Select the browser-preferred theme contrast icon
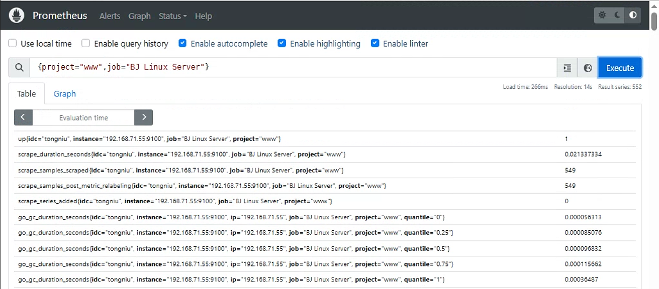 [633, 15]
